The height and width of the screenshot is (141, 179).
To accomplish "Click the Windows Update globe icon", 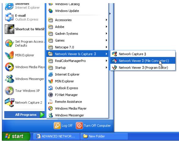I will 51,11.
